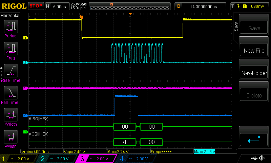Image resolution: width=271 pixels, height=163 pixels.
Task: Click the Horizontal menu title
Action: (x=10, y=16)
